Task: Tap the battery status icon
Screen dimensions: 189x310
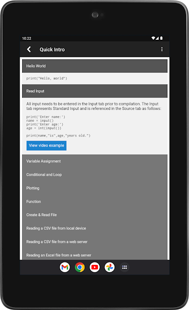Action: 162,38
